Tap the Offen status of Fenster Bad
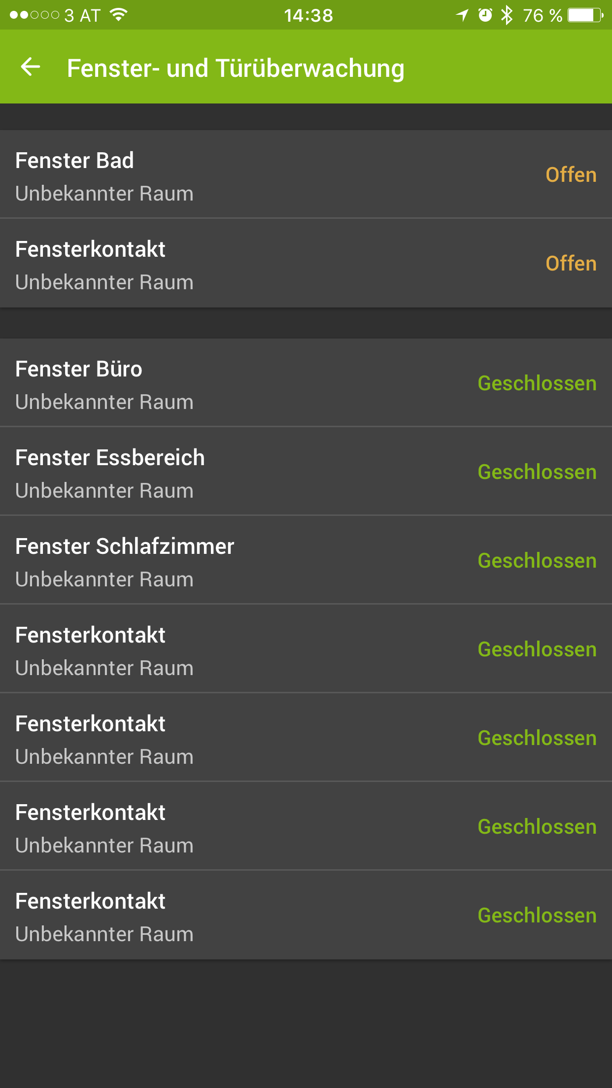 point(571,175)
